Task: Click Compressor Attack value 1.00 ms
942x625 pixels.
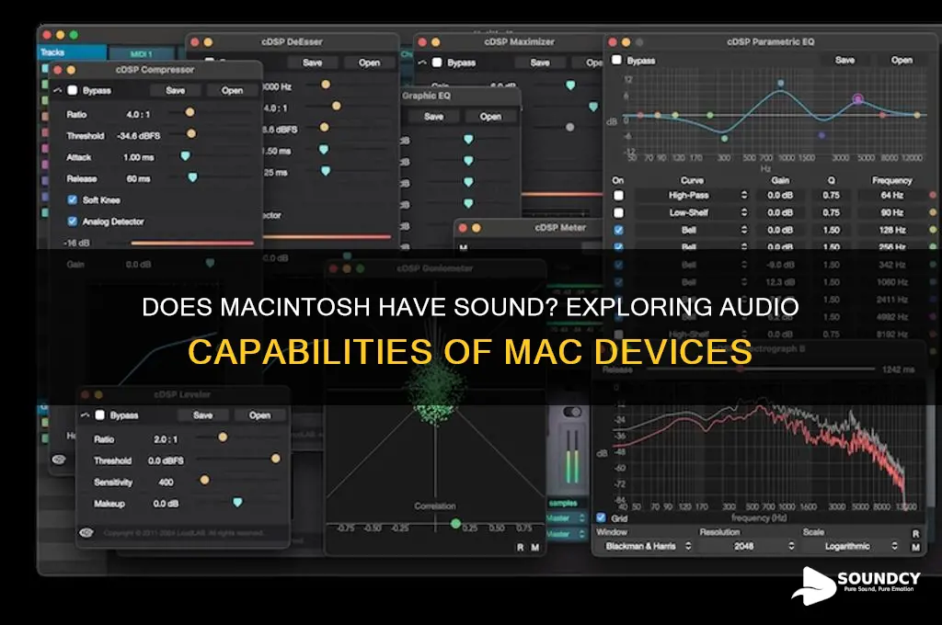Action: (x=139, y=157)
